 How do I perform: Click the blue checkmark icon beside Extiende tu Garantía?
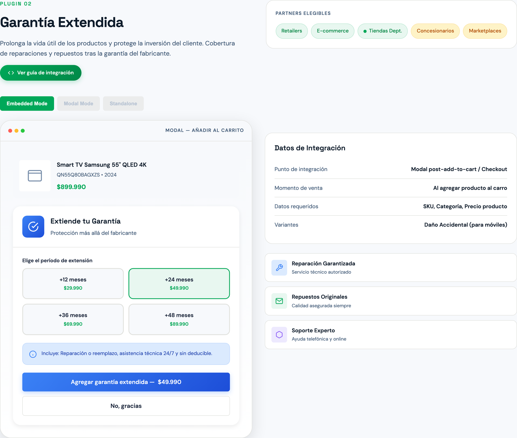point(33,227)
